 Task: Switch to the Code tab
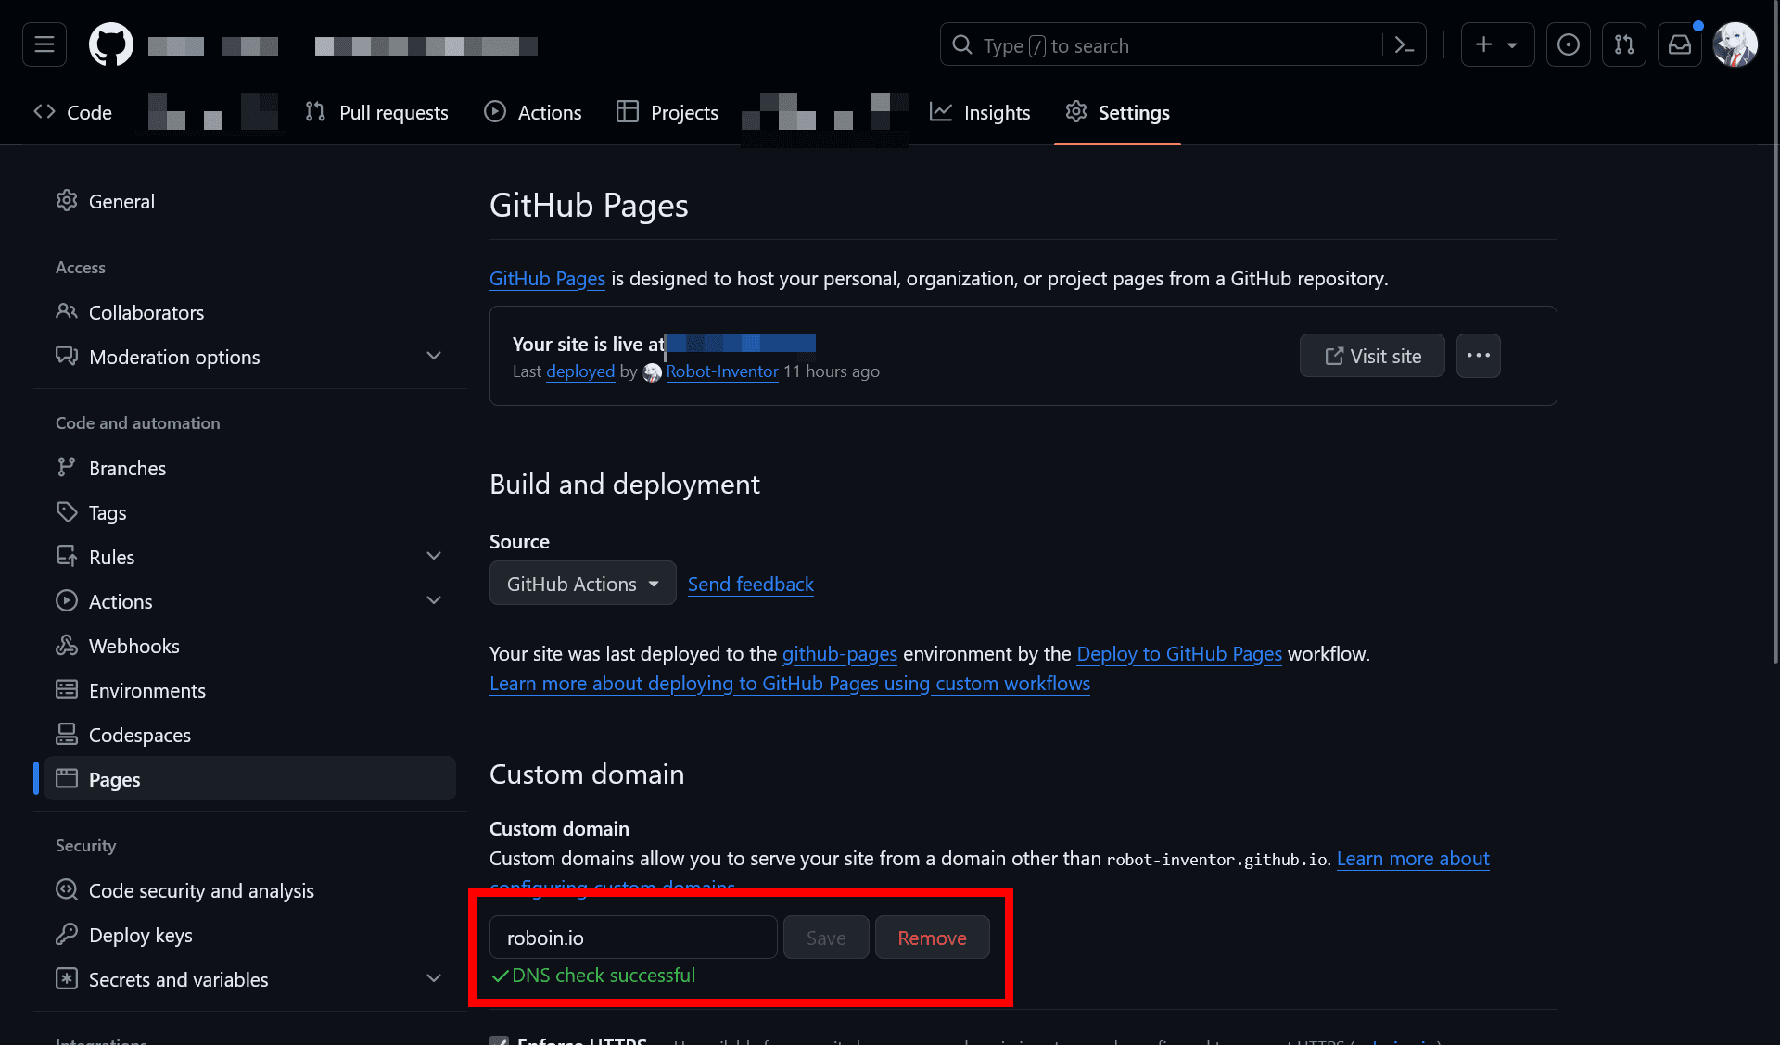coord(72,112)
